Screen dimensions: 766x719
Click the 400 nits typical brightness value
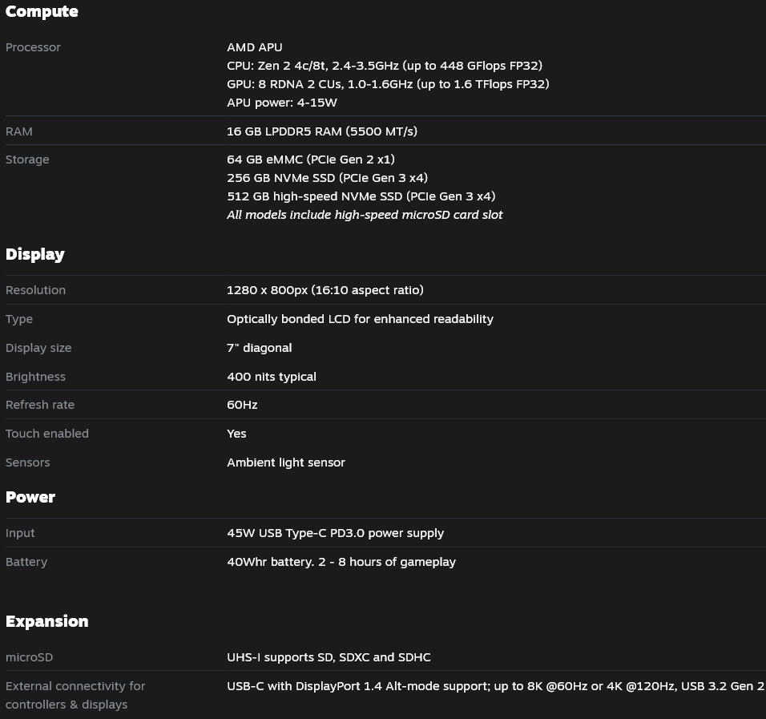click(272, 377)
